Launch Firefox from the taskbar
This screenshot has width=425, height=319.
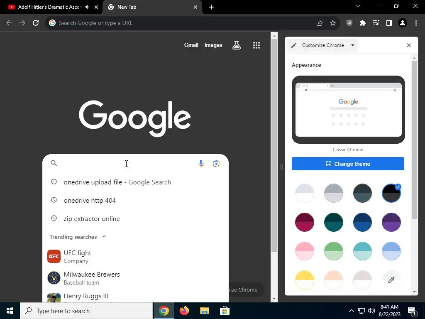pos(184,311)
